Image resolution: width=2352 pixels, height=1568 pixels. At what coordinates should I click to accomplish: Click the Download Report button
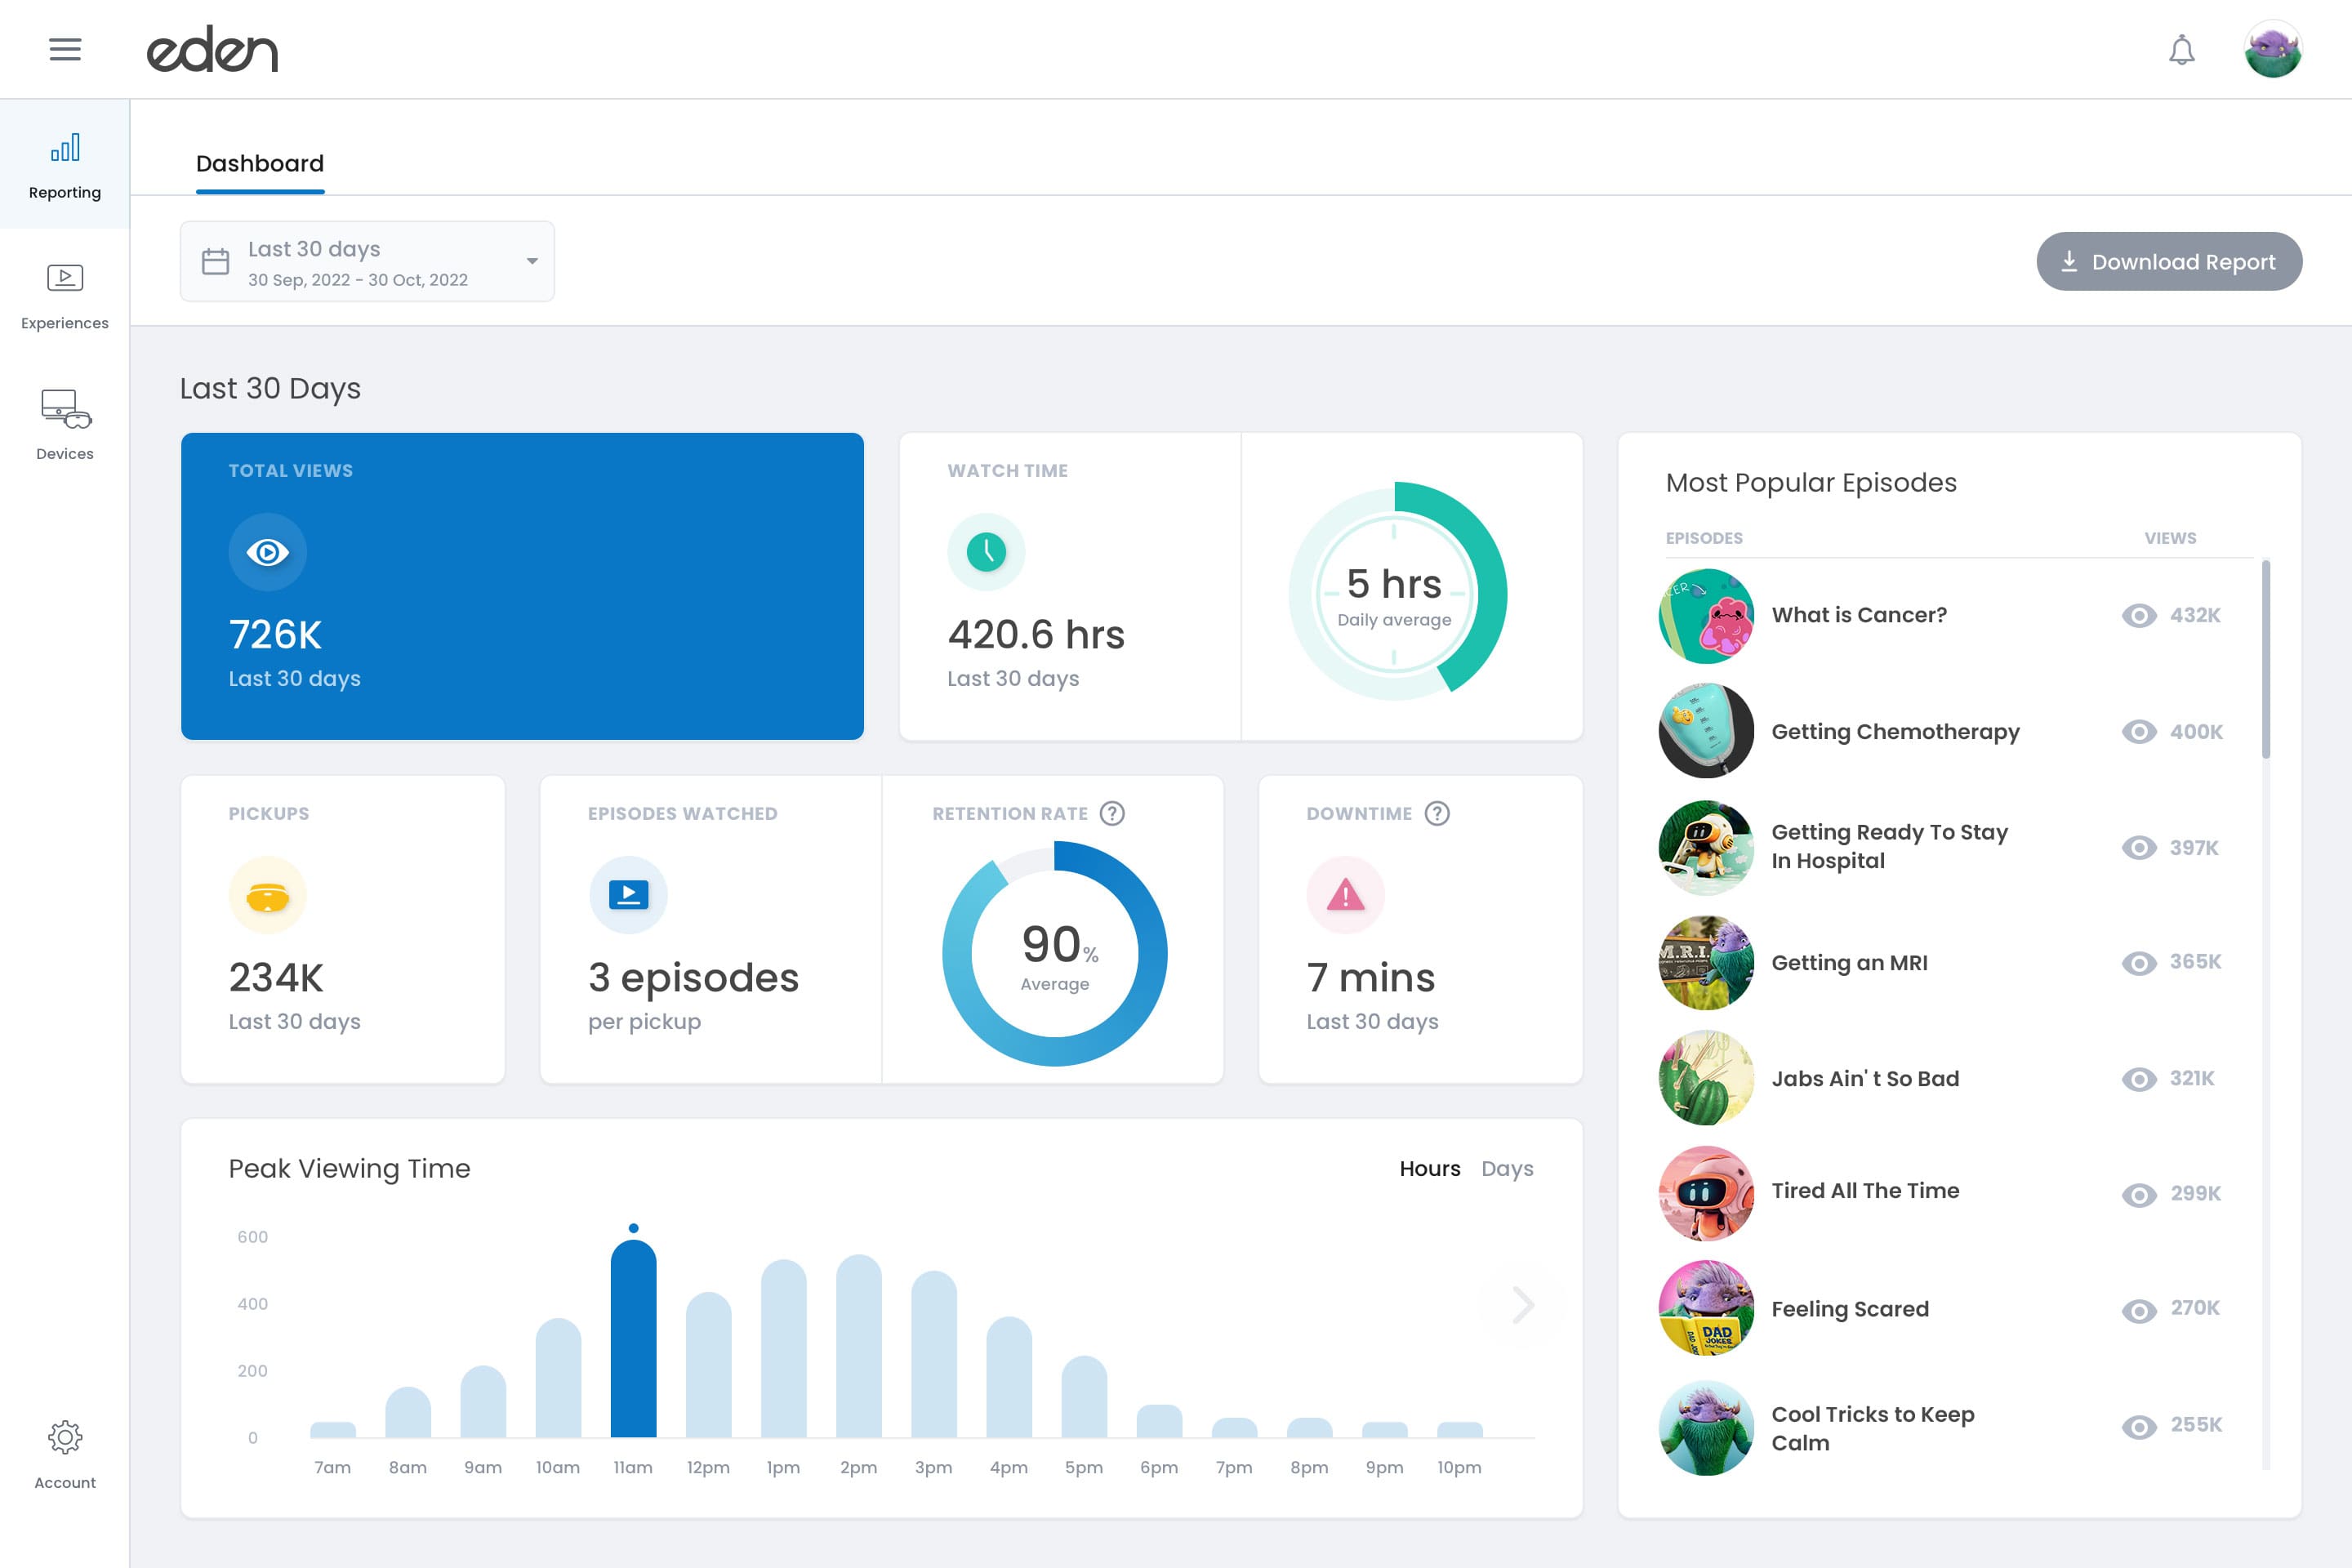[x=2169, y=261]
